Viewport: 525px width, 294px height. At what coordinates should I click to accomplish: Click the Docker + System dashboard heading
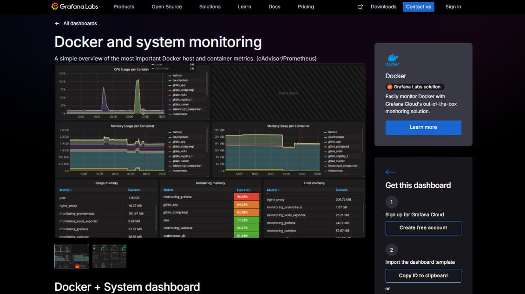[127, 287]
